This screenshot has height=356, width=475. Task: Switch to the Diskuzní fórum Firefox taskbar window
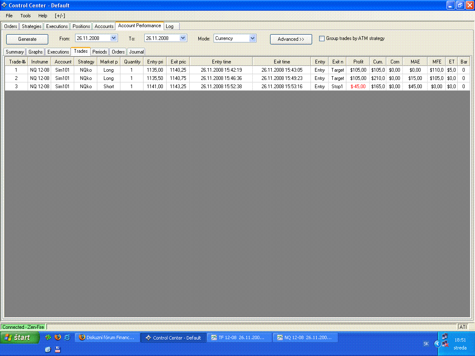(x=108, y=337)
